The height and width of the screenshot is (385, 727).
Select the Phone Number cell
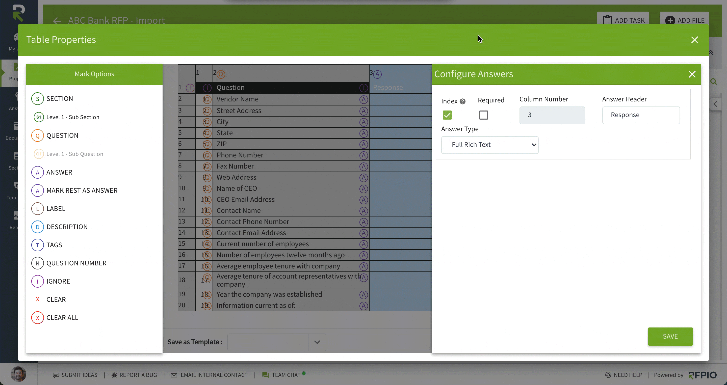pyautogui.click(x=291, y=155)
